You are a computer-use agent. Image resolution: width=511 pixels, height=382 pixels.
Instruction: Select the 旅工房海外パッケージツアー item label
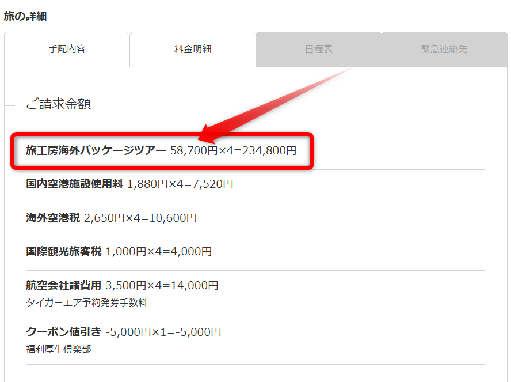pyautogui.click(x=96, y=151)
